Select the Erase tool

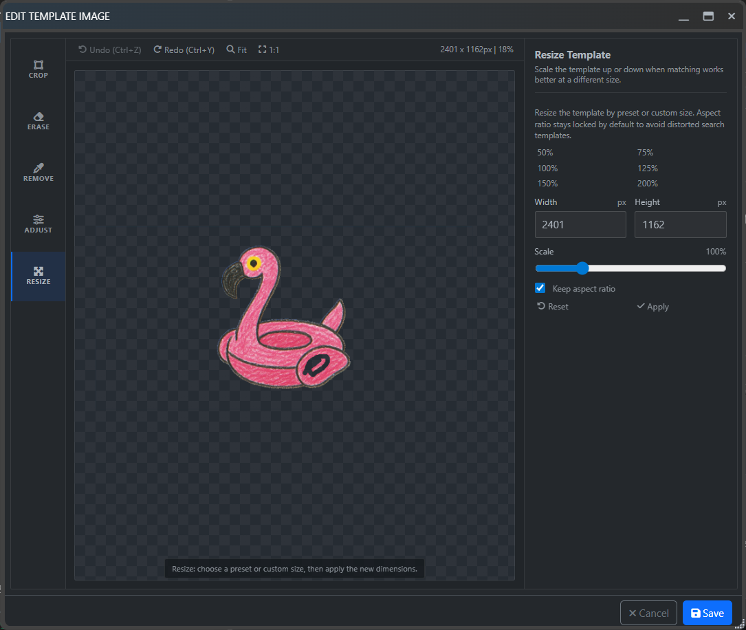[38, 121]
